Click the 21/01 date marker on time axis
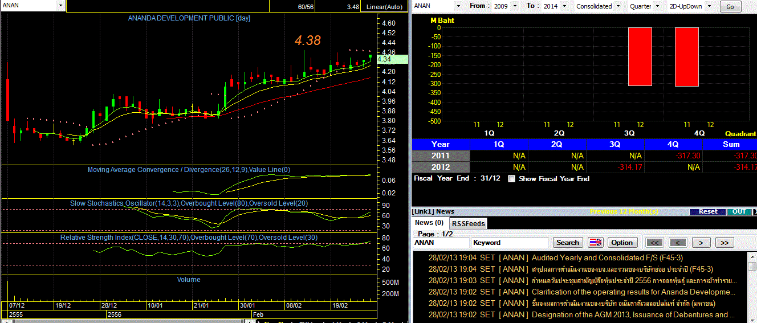757x323 pixels. pyautogui.click(x=201, y=305)
